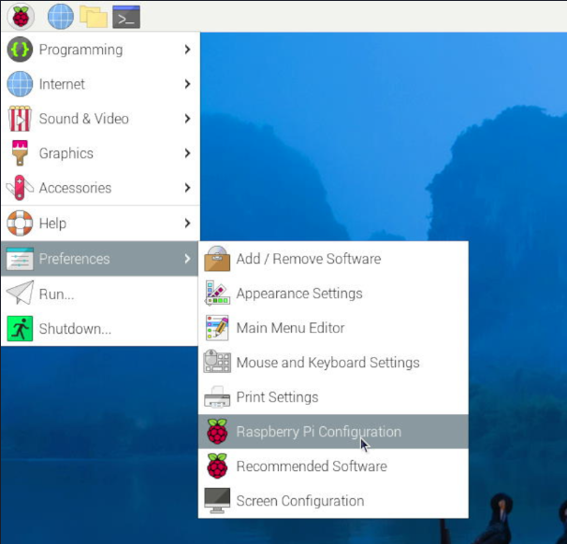Click the Main Menu Editor icon
The image size is (567, 544).
click(x=217, y=328)
